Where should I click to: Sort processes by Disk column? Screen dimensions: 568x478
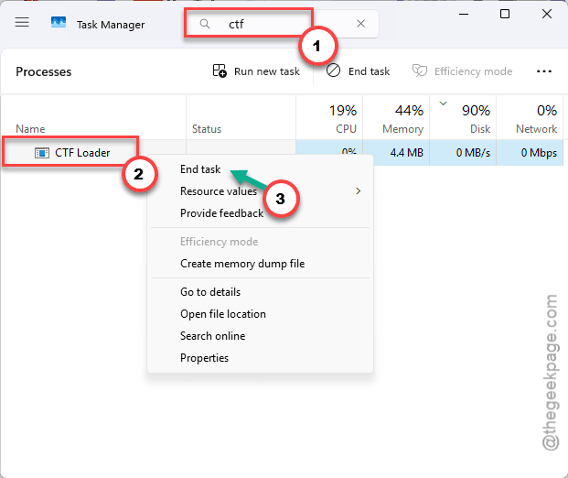(463, 118)
